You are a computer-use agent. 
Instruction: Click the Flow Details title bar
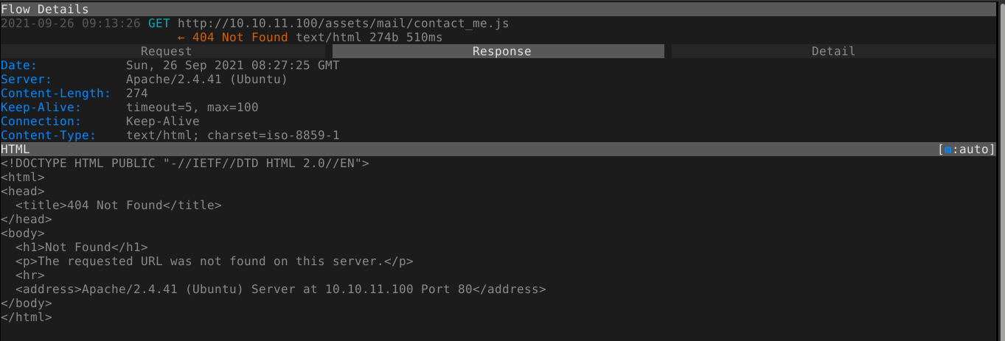tap(45, 10)
